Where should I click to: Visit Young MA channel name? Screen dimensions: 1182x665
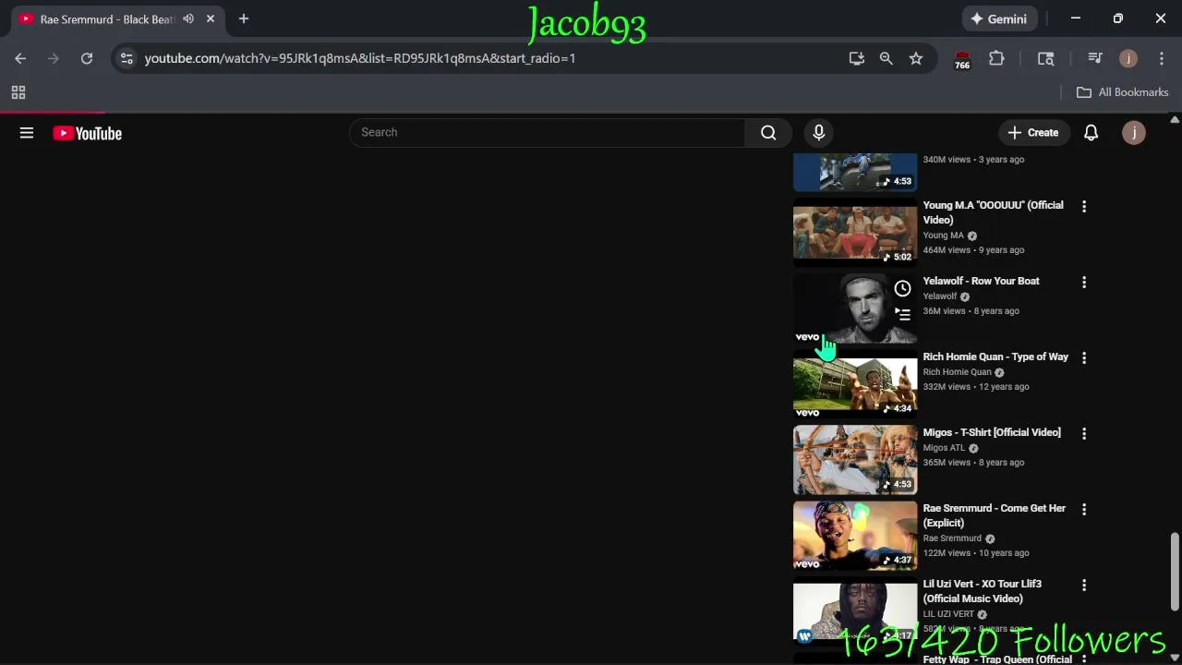(943, 236)
